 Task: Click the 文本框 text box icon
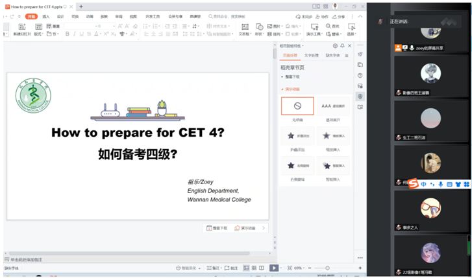click(x=244, y=30)
